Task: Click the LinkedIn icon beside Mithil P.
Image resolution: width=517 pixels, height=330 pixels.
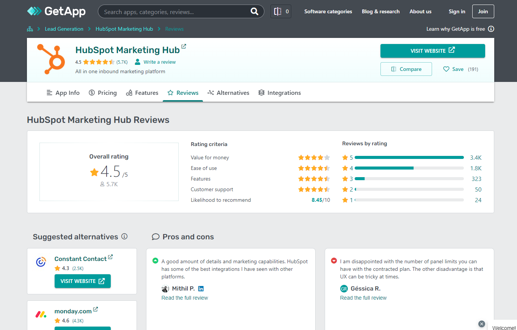Action: click(x=201, y=289)
